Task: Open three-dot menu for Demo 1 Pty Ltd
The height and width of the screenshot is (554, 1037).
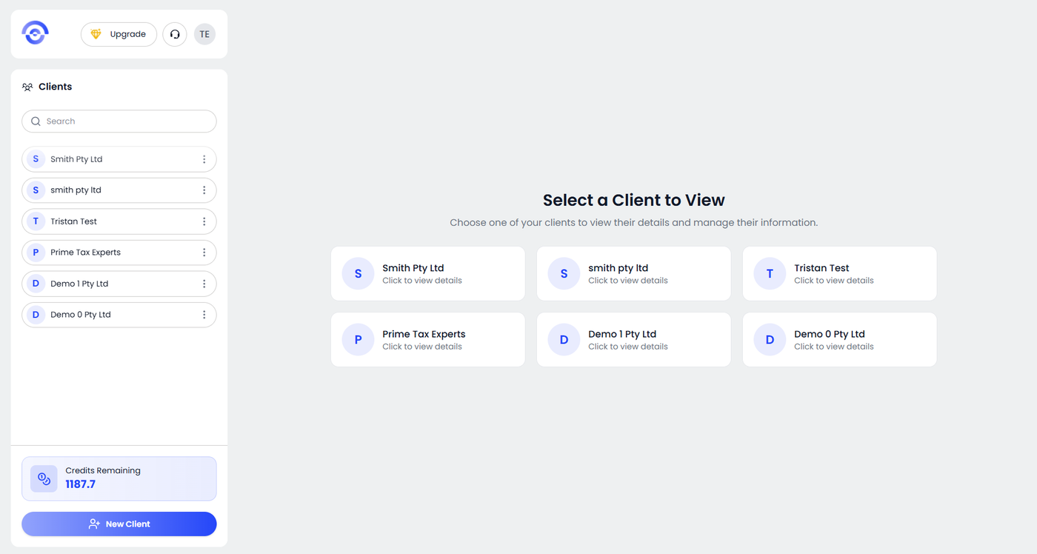Action: pos(204,284)
